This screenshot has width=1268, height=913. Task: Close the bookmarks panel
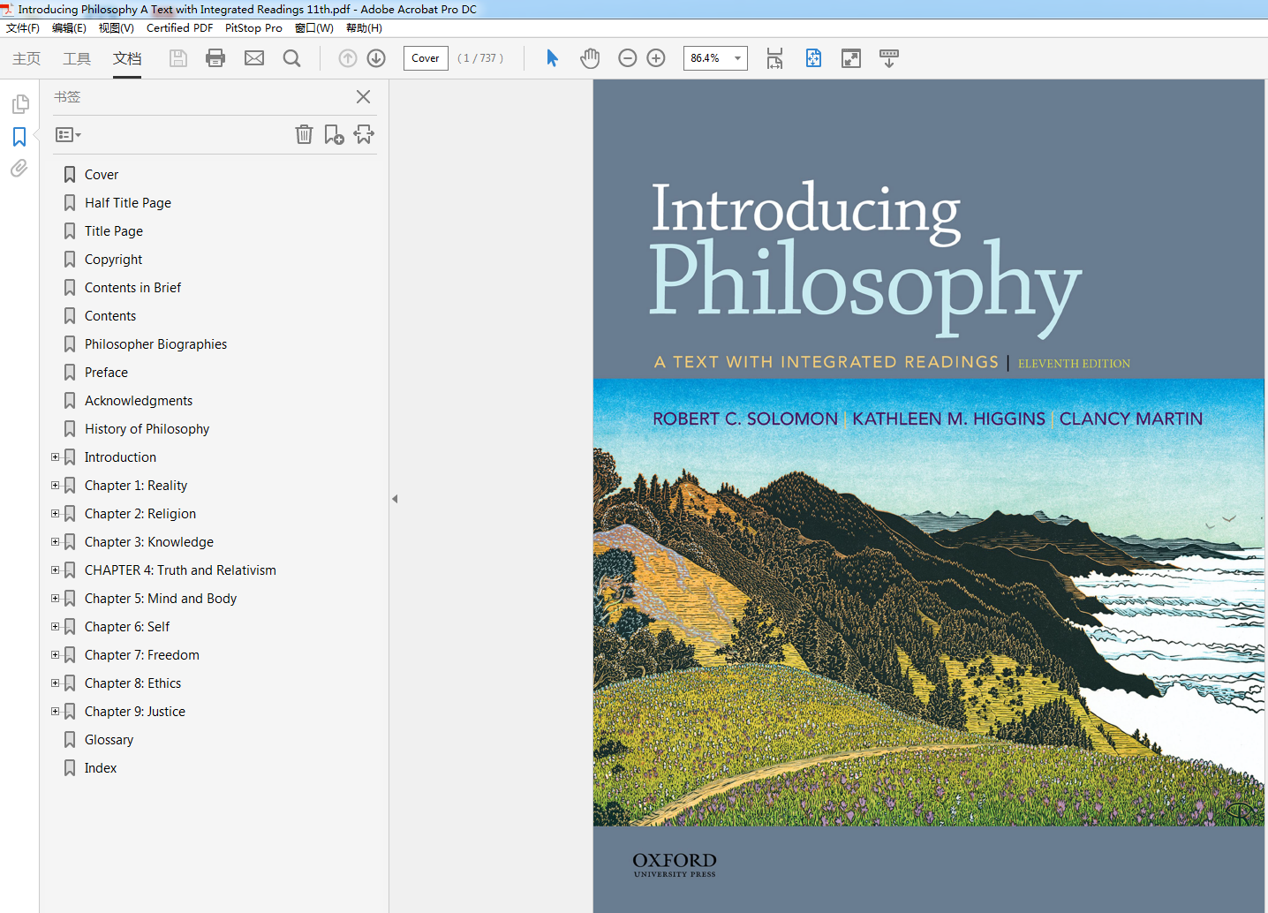tap(363, 97)
